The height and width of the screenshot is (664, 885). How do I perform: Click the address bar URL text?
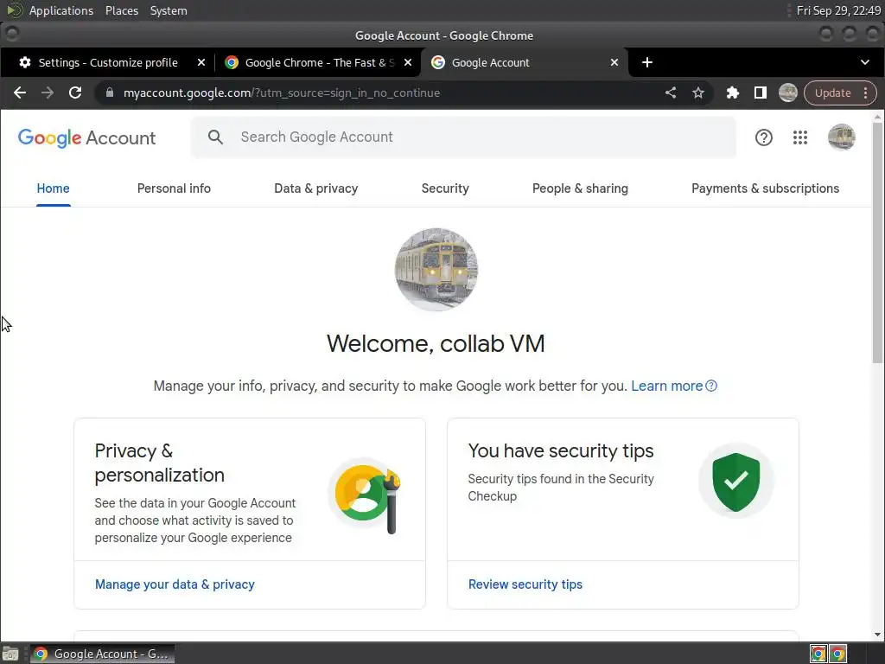click(x=282, y=93)
